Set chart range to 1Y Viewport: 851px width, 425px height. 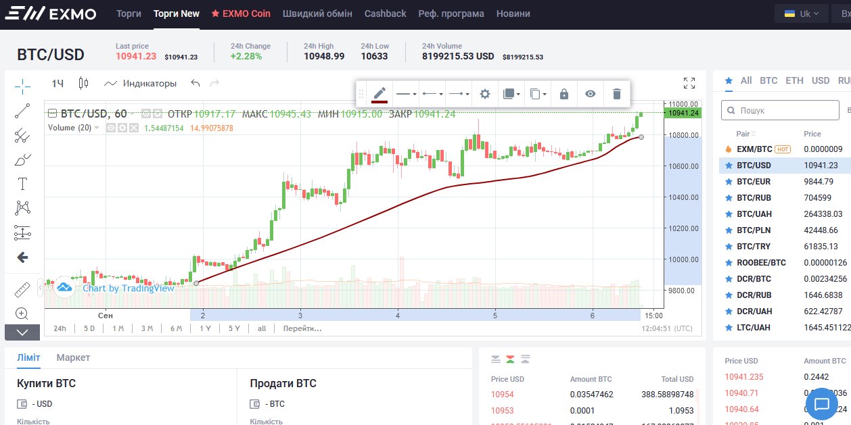(x=205, y=328)
